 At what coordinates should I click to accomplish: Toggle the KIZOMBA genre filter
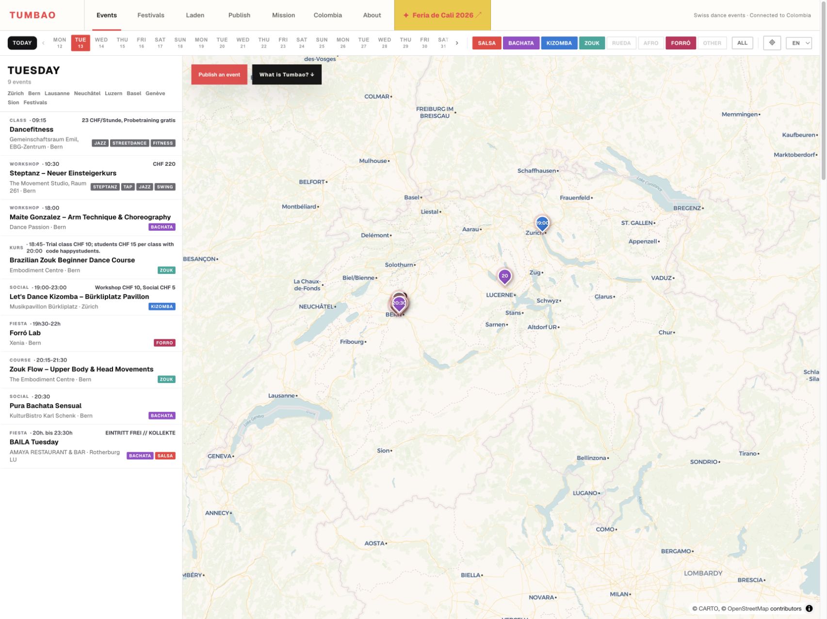(559, 43)
